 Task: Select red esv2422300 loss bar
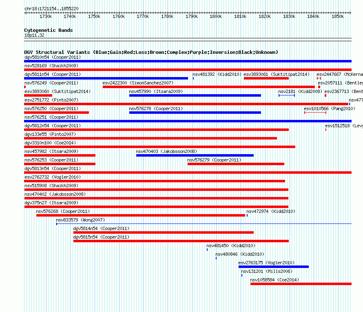pyautogui.click(x=209, y=87)
